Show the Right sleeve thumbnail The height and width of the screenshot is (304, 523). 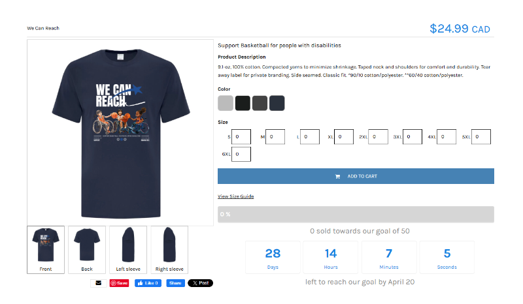169,250
